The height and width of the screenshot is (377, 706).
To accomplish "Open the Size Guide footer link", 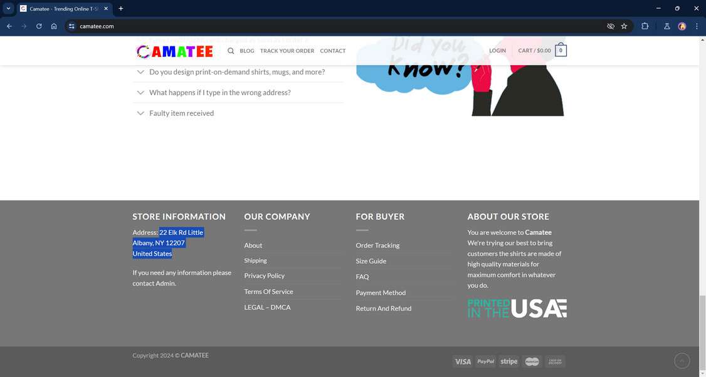I will 371,261.
